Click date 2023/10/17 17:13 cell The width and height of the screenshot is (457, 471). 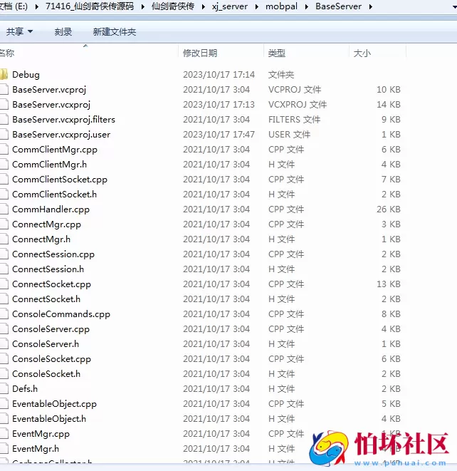point(219,105)
